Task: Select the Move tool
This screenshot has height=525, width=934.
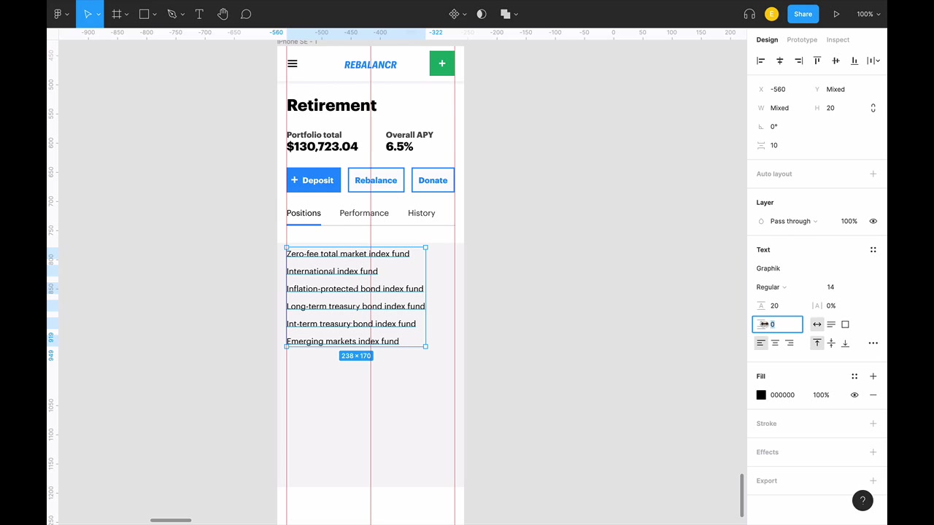Action: [88, 14]
